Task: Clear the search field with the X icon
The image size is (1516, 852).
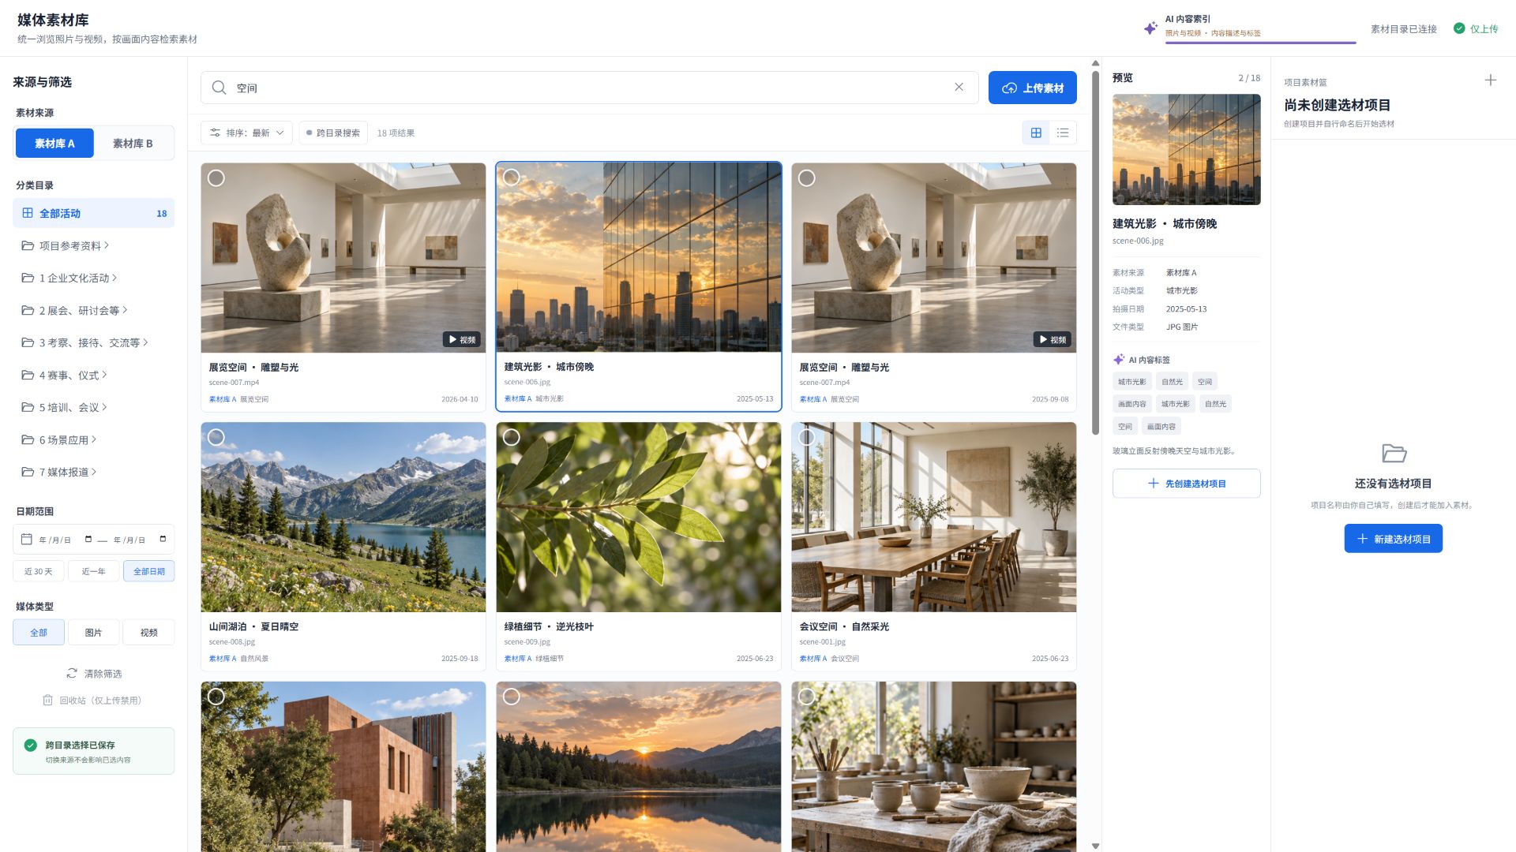Action: (959, 88)
